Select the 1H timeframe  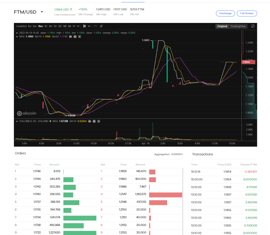[x=46, y=26]
